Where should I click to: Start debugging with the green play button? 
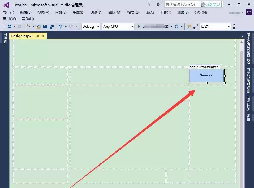(x=139, y=26)
